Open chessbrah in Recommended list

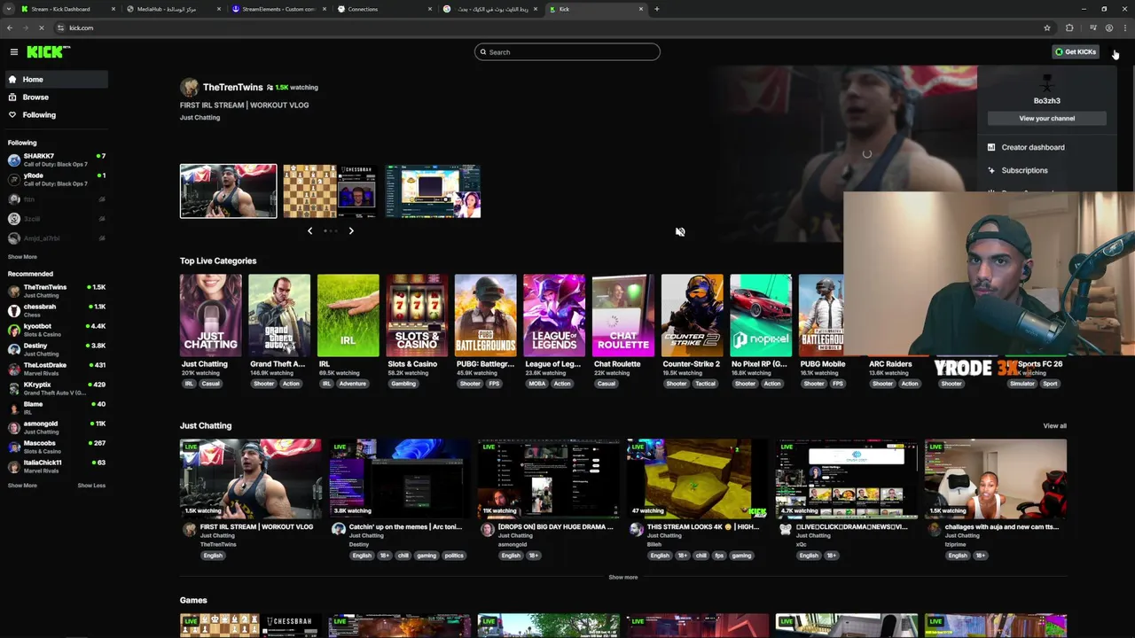tap(56, 310)
